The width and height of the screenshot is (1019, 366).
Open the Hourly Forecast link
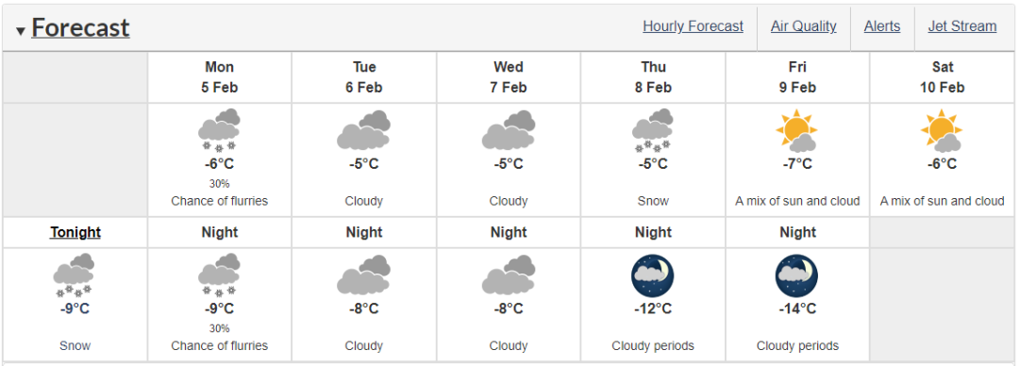693,26
